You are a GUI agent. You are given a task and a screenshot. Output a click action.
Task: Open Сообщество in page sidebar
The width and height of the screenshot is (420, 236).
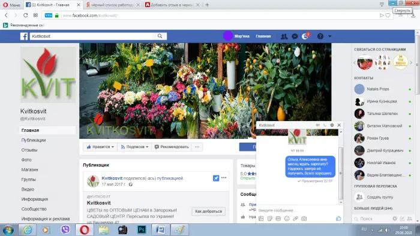34,209
